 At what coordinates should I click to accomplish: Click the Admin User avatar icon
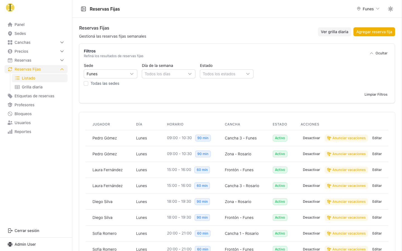pyautogui.click(x=10, y=244)
